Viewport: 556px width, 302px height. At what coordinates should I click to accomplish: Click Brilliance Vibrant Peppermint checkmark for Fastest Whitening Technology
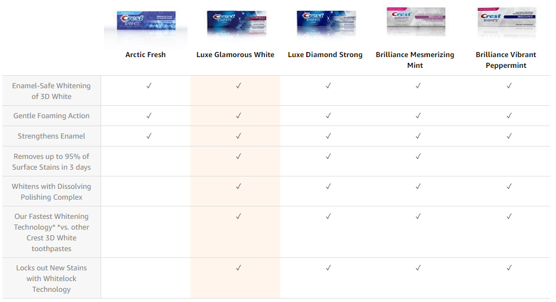pos(509,216)
